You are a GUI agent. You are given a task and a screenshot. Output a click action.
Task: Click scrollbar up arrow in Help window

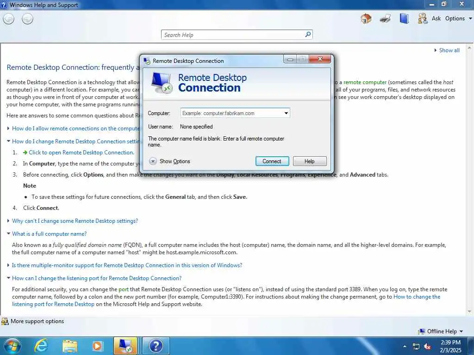[x=469, y=48]
